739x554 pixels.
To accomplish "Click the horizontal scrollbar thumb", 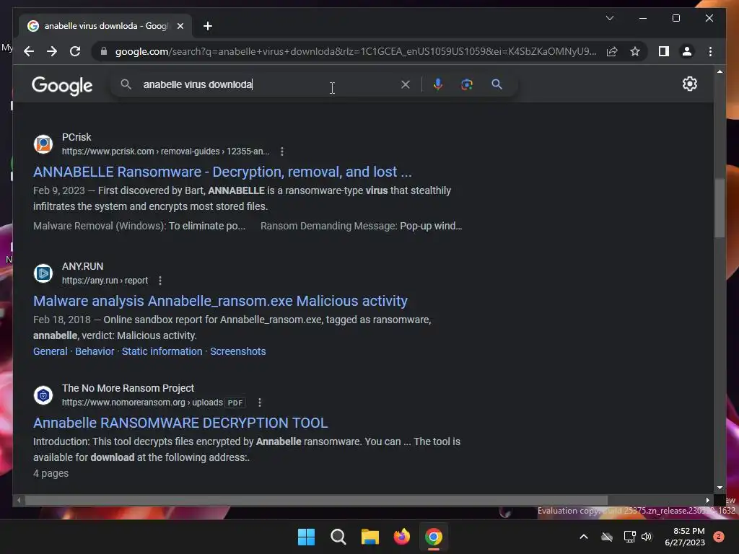I will click(316, 501).
